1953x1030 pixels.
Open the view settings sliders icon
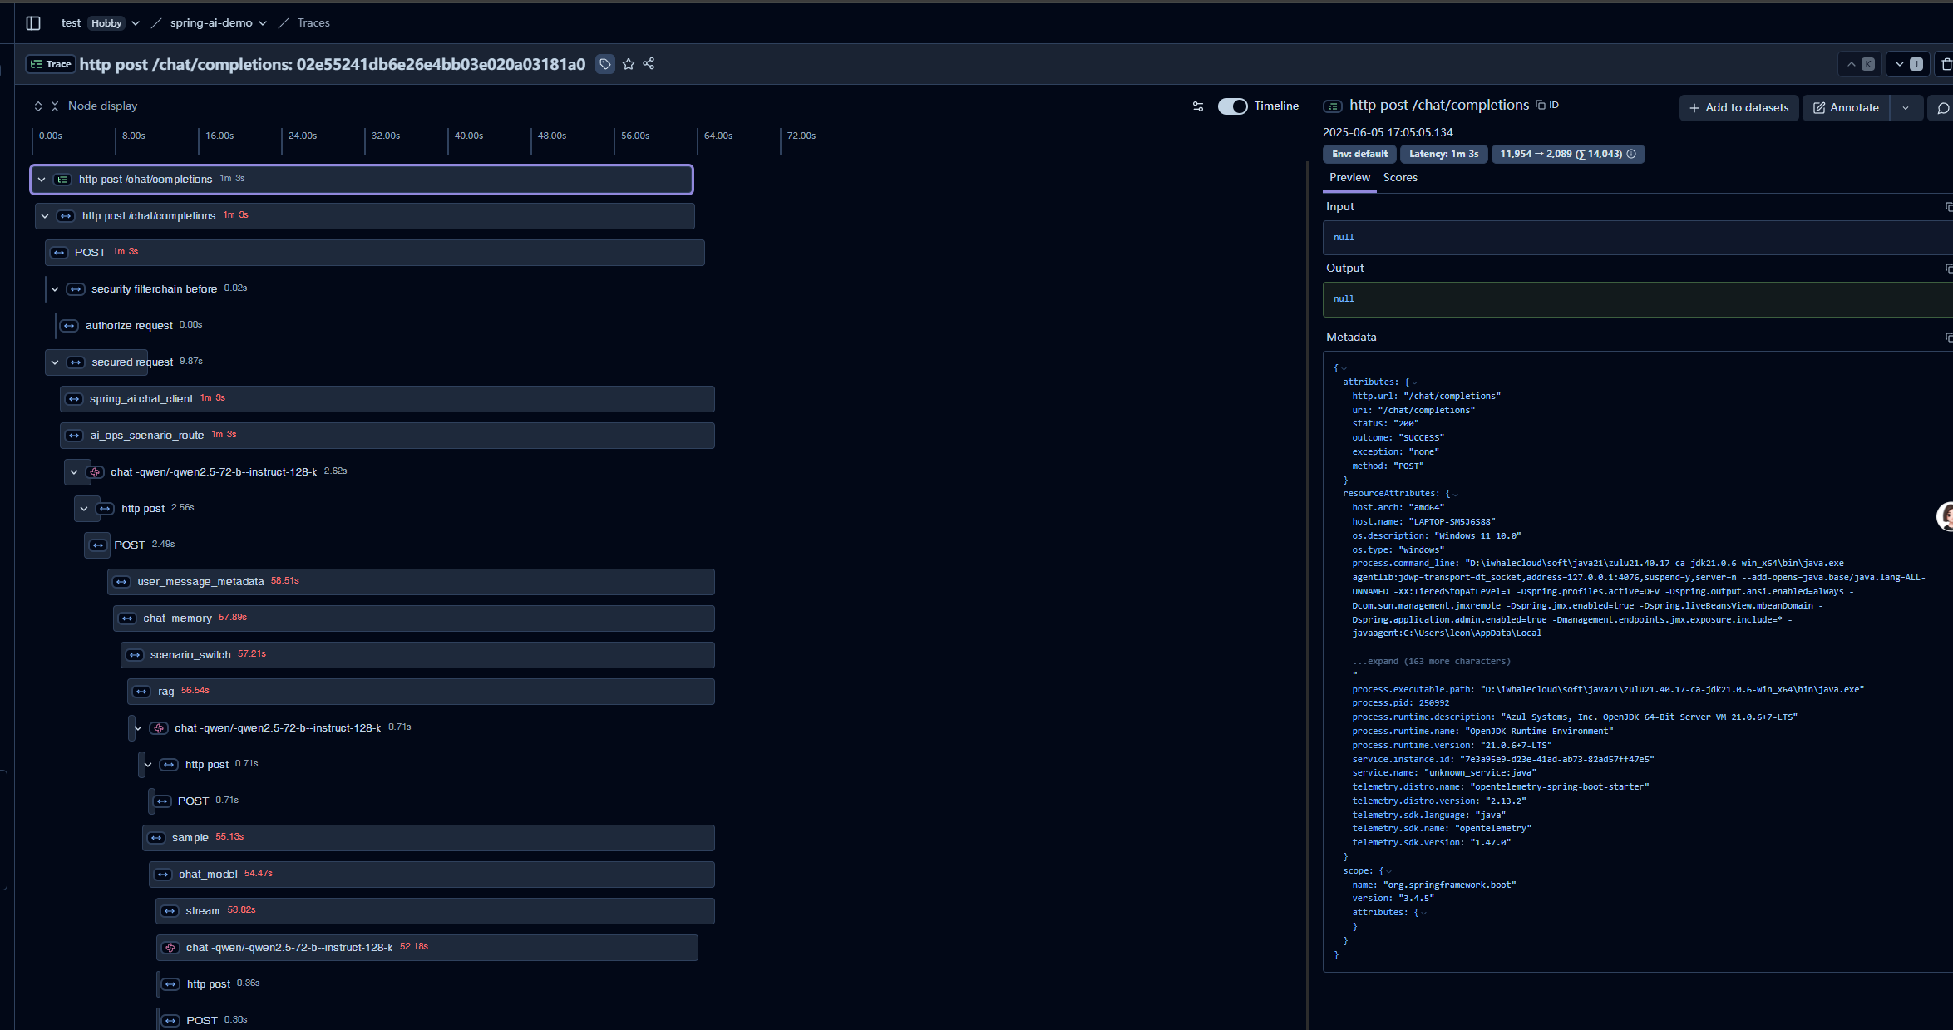pyautogui.click(x=1198, y=106)
